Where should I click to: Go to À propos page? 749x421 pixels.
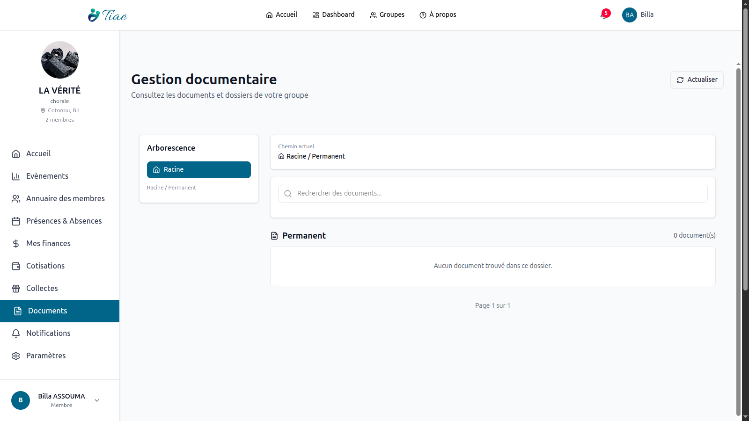tap(438, 15)
